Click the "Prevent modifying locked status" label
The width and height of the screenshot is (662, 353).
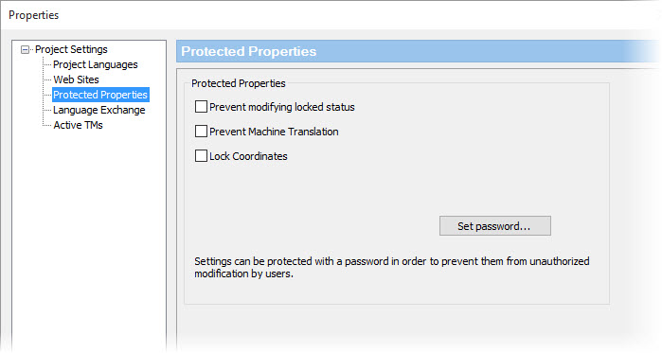(282, 107)
